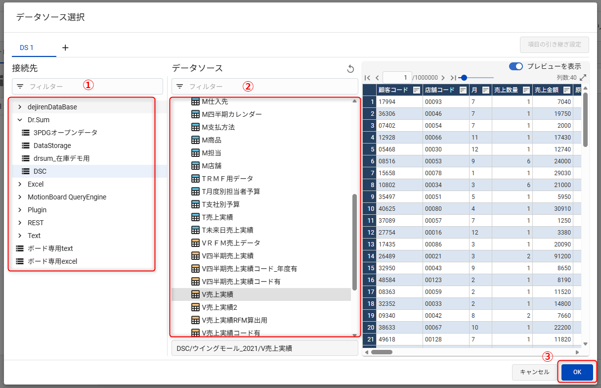Click the reload data source list icon
This screenshot has width=601, height=388.
[350, 69]
